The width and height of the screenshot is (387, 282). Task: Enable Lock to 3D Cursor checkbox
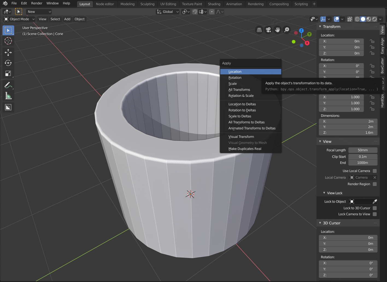click(375, 208)
